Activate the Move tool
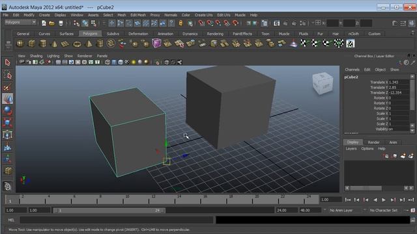 [x=7, y=99]
